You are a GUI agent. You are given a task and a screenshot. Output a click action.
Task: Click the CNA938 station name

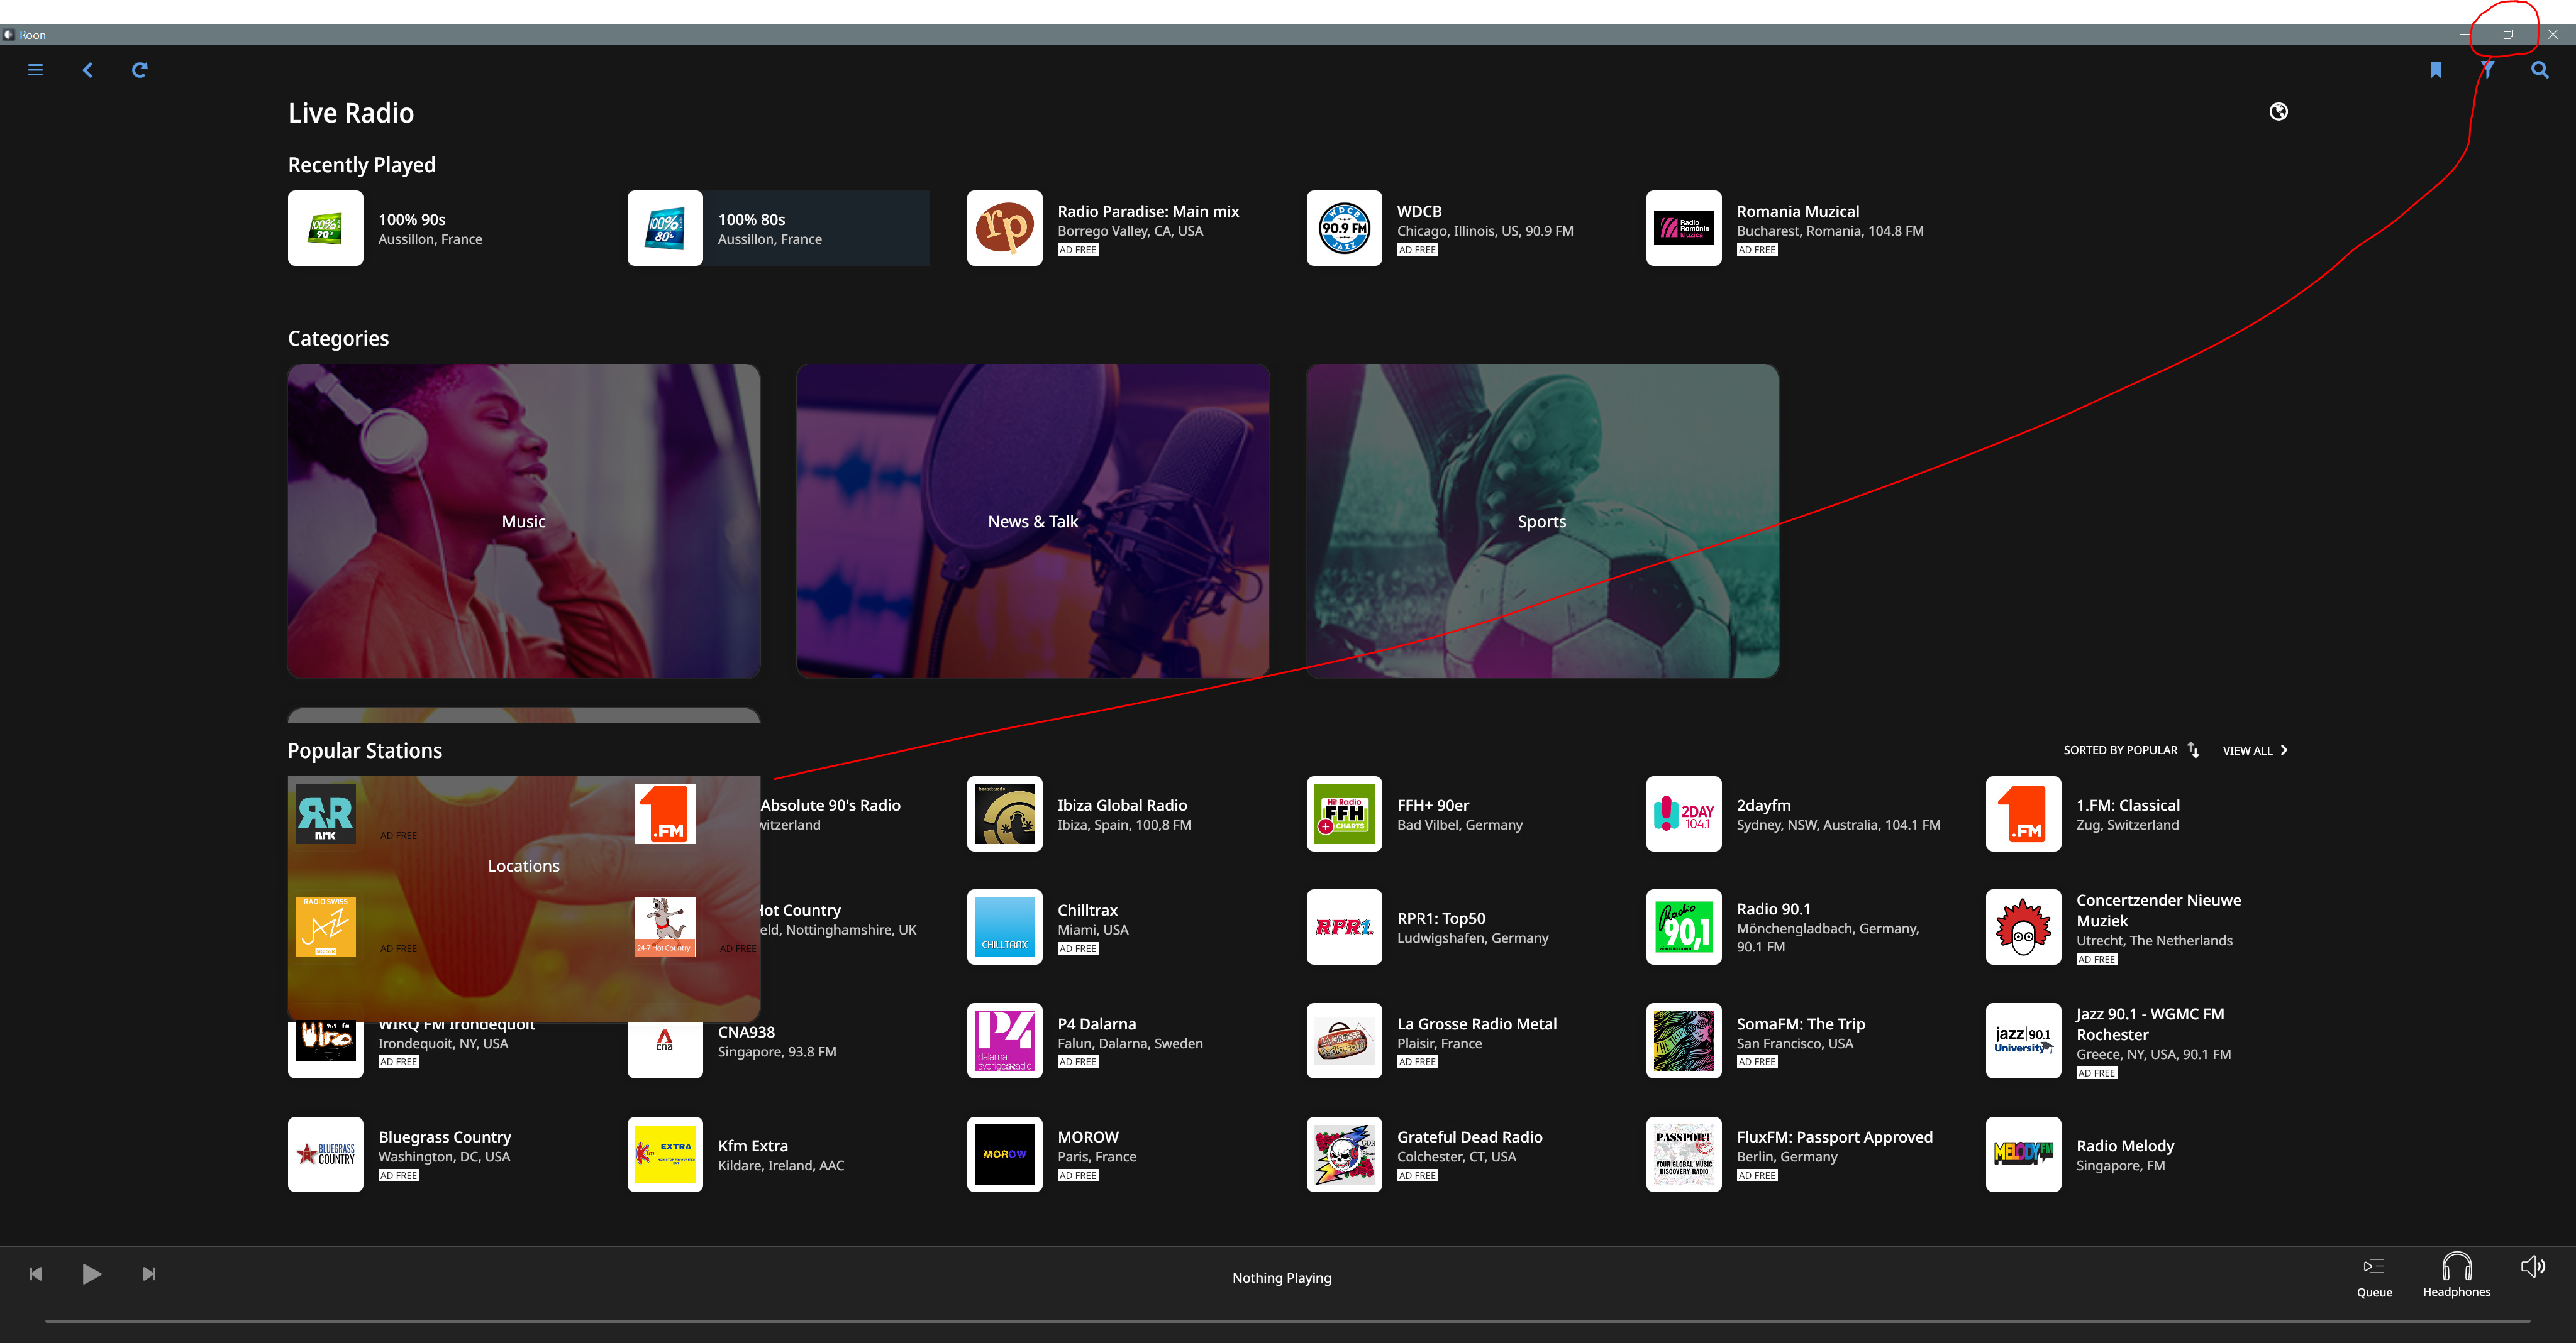click(x=746, y=1033)
